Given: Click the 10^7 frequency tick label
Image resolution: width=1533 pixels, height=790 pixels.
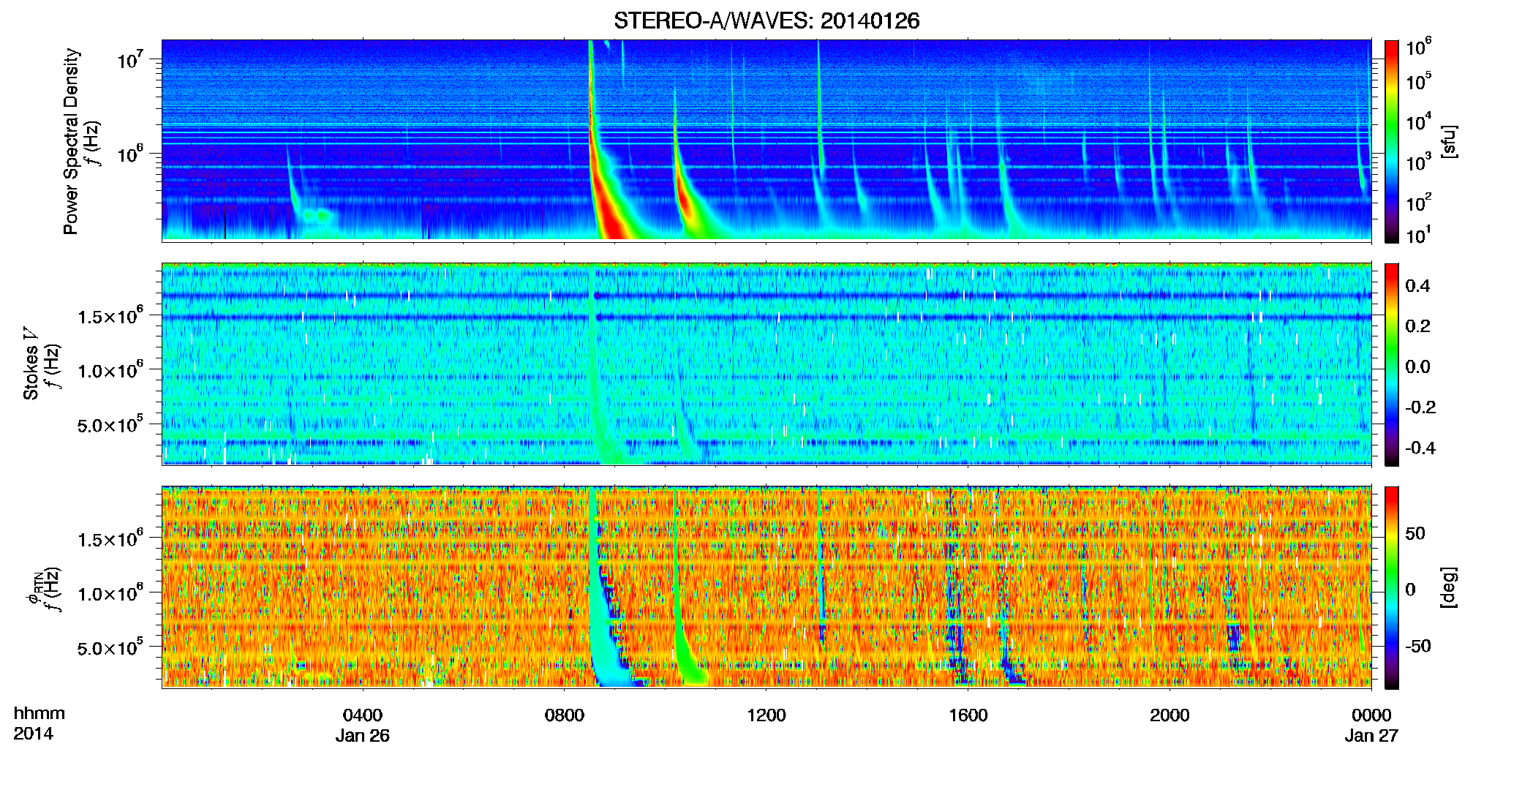Looking at the screenshot, I should click(x=129, y=59).
